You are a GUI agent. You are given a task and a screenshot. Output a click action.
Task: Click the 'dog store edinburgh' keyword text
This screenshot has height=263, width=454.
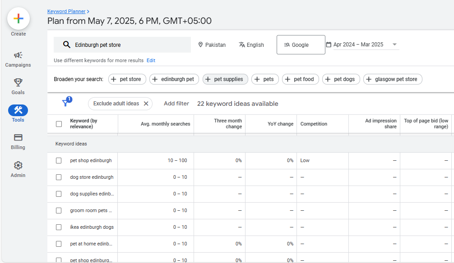(x=92, y=177)
